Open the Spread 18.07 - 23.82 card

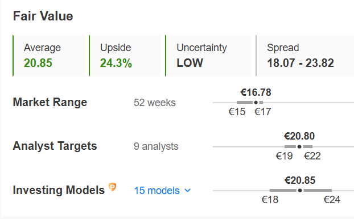click(x=305, y=56)
